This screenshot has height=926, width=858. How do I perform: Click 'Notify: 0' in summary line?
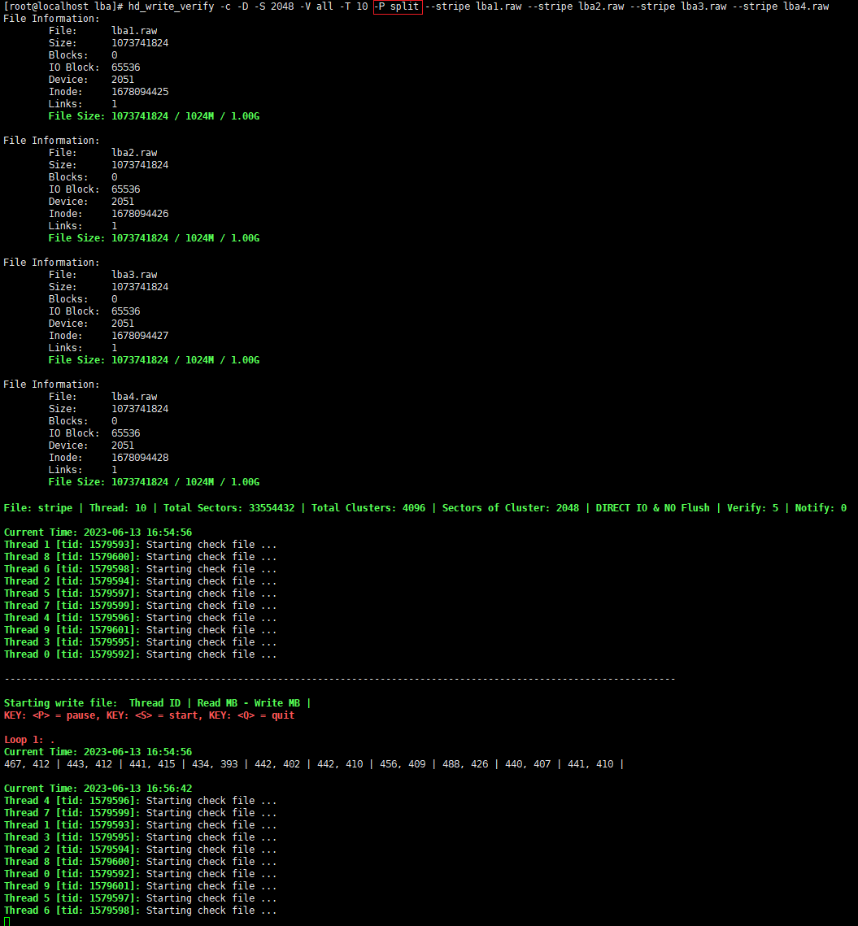[x=820, y=508]
